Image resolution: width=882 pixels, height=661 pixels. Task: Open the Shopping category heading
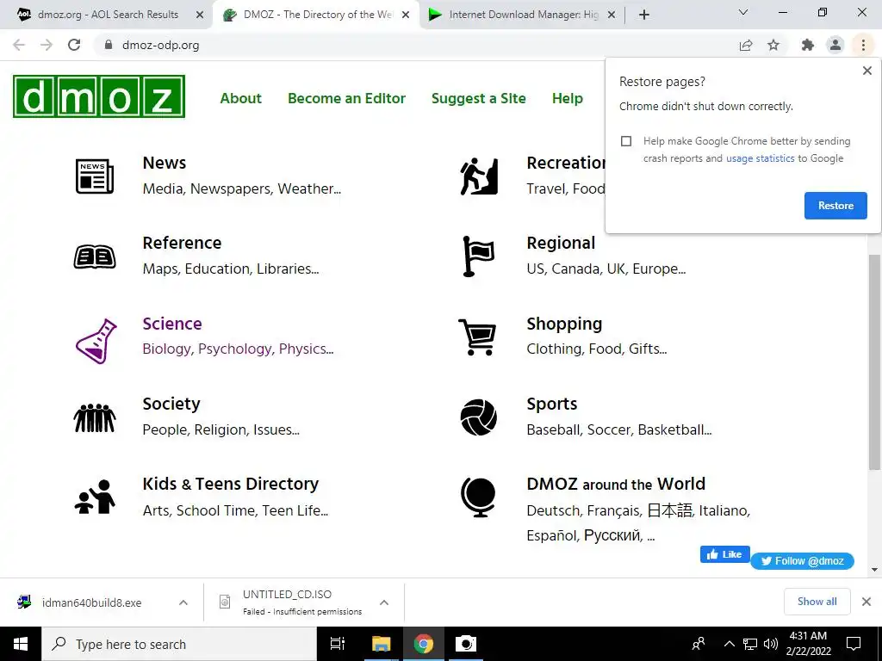[564, 324]
